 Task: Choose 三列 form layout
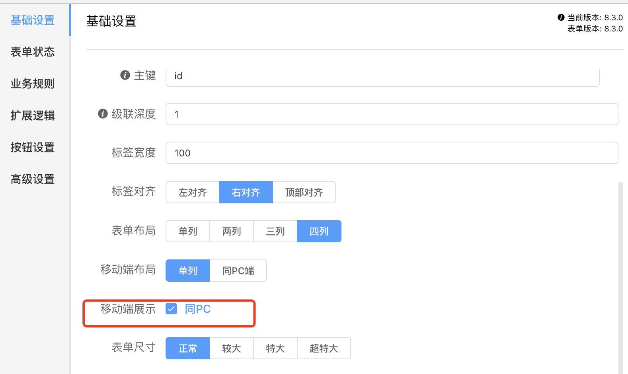275,231
